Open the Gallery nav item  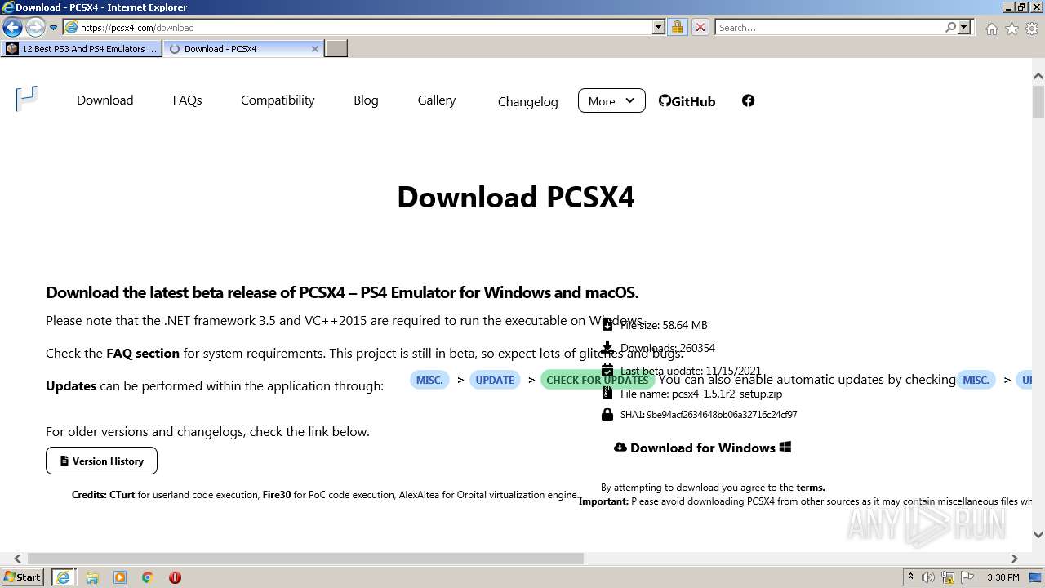tap(437, 100)
